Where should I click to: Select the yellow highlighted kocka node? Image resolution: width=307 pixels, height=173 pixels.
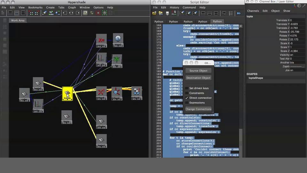[x=67, y=94]
